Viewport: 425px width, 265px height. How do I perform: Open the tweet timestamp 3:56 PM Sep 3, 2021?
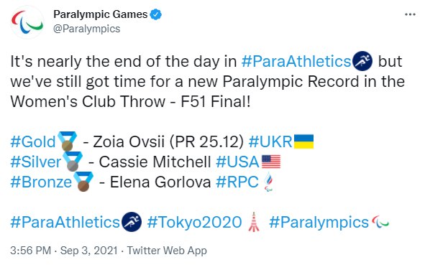click(x=64, y=251)
